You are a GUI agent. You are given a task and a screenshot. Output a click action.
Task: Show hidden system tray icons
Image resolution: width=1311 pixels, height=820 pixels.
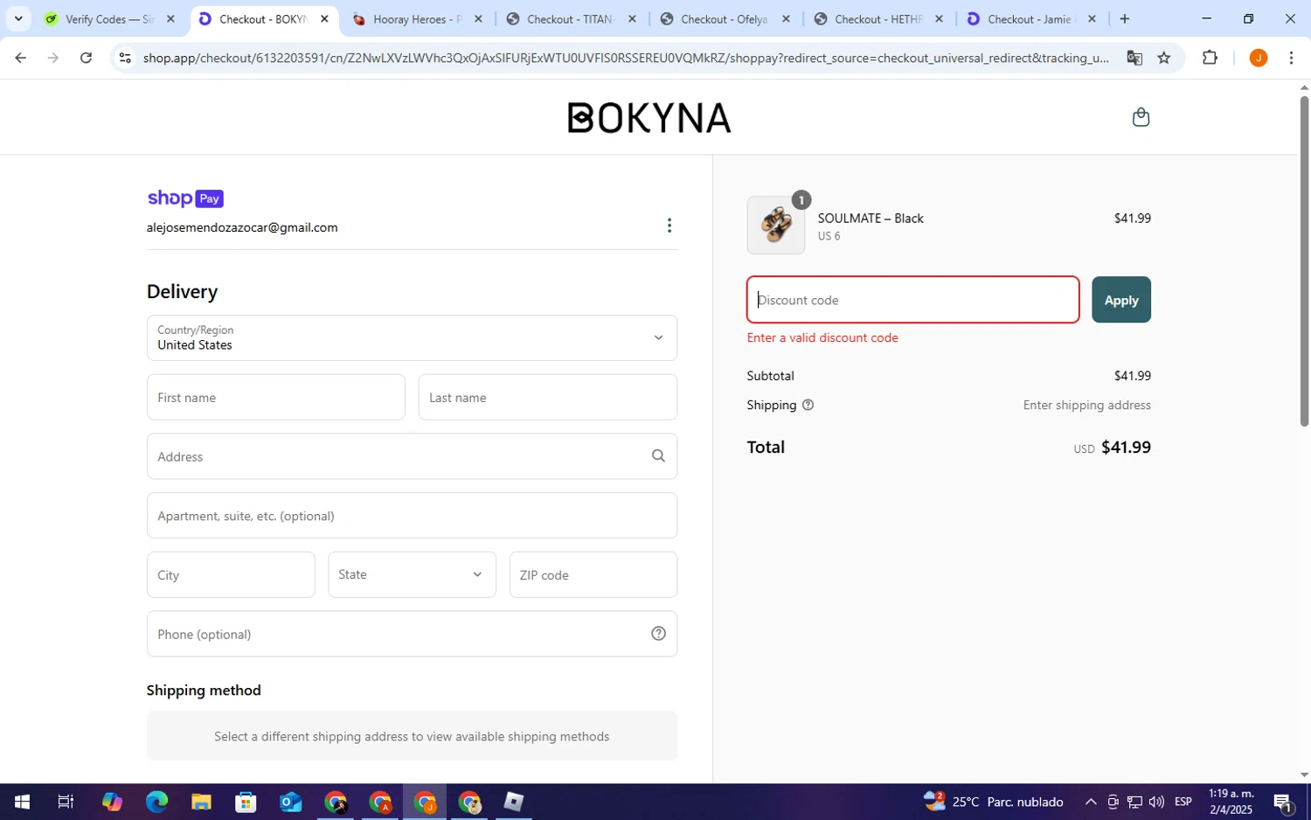click(x=1091, y=802)
